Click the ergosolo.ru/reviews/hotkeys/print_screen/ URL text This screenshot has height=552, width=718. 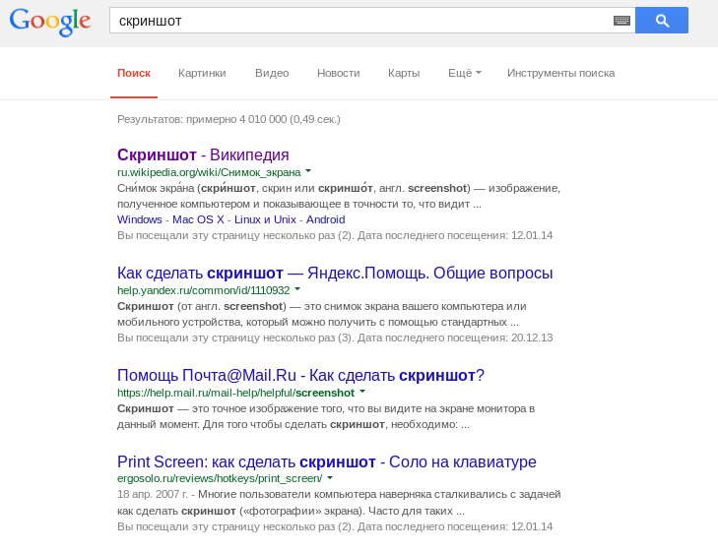220,478
